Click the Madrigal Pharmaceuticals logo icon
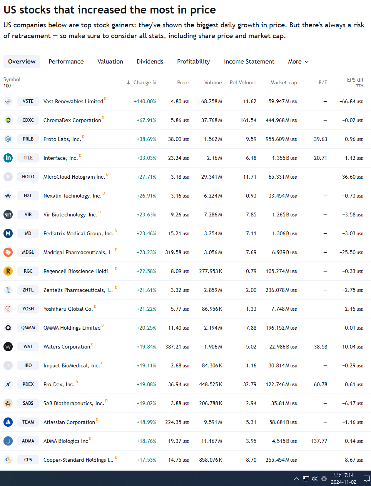The height and width of the screenshot is (486, 371). point(8,252)
